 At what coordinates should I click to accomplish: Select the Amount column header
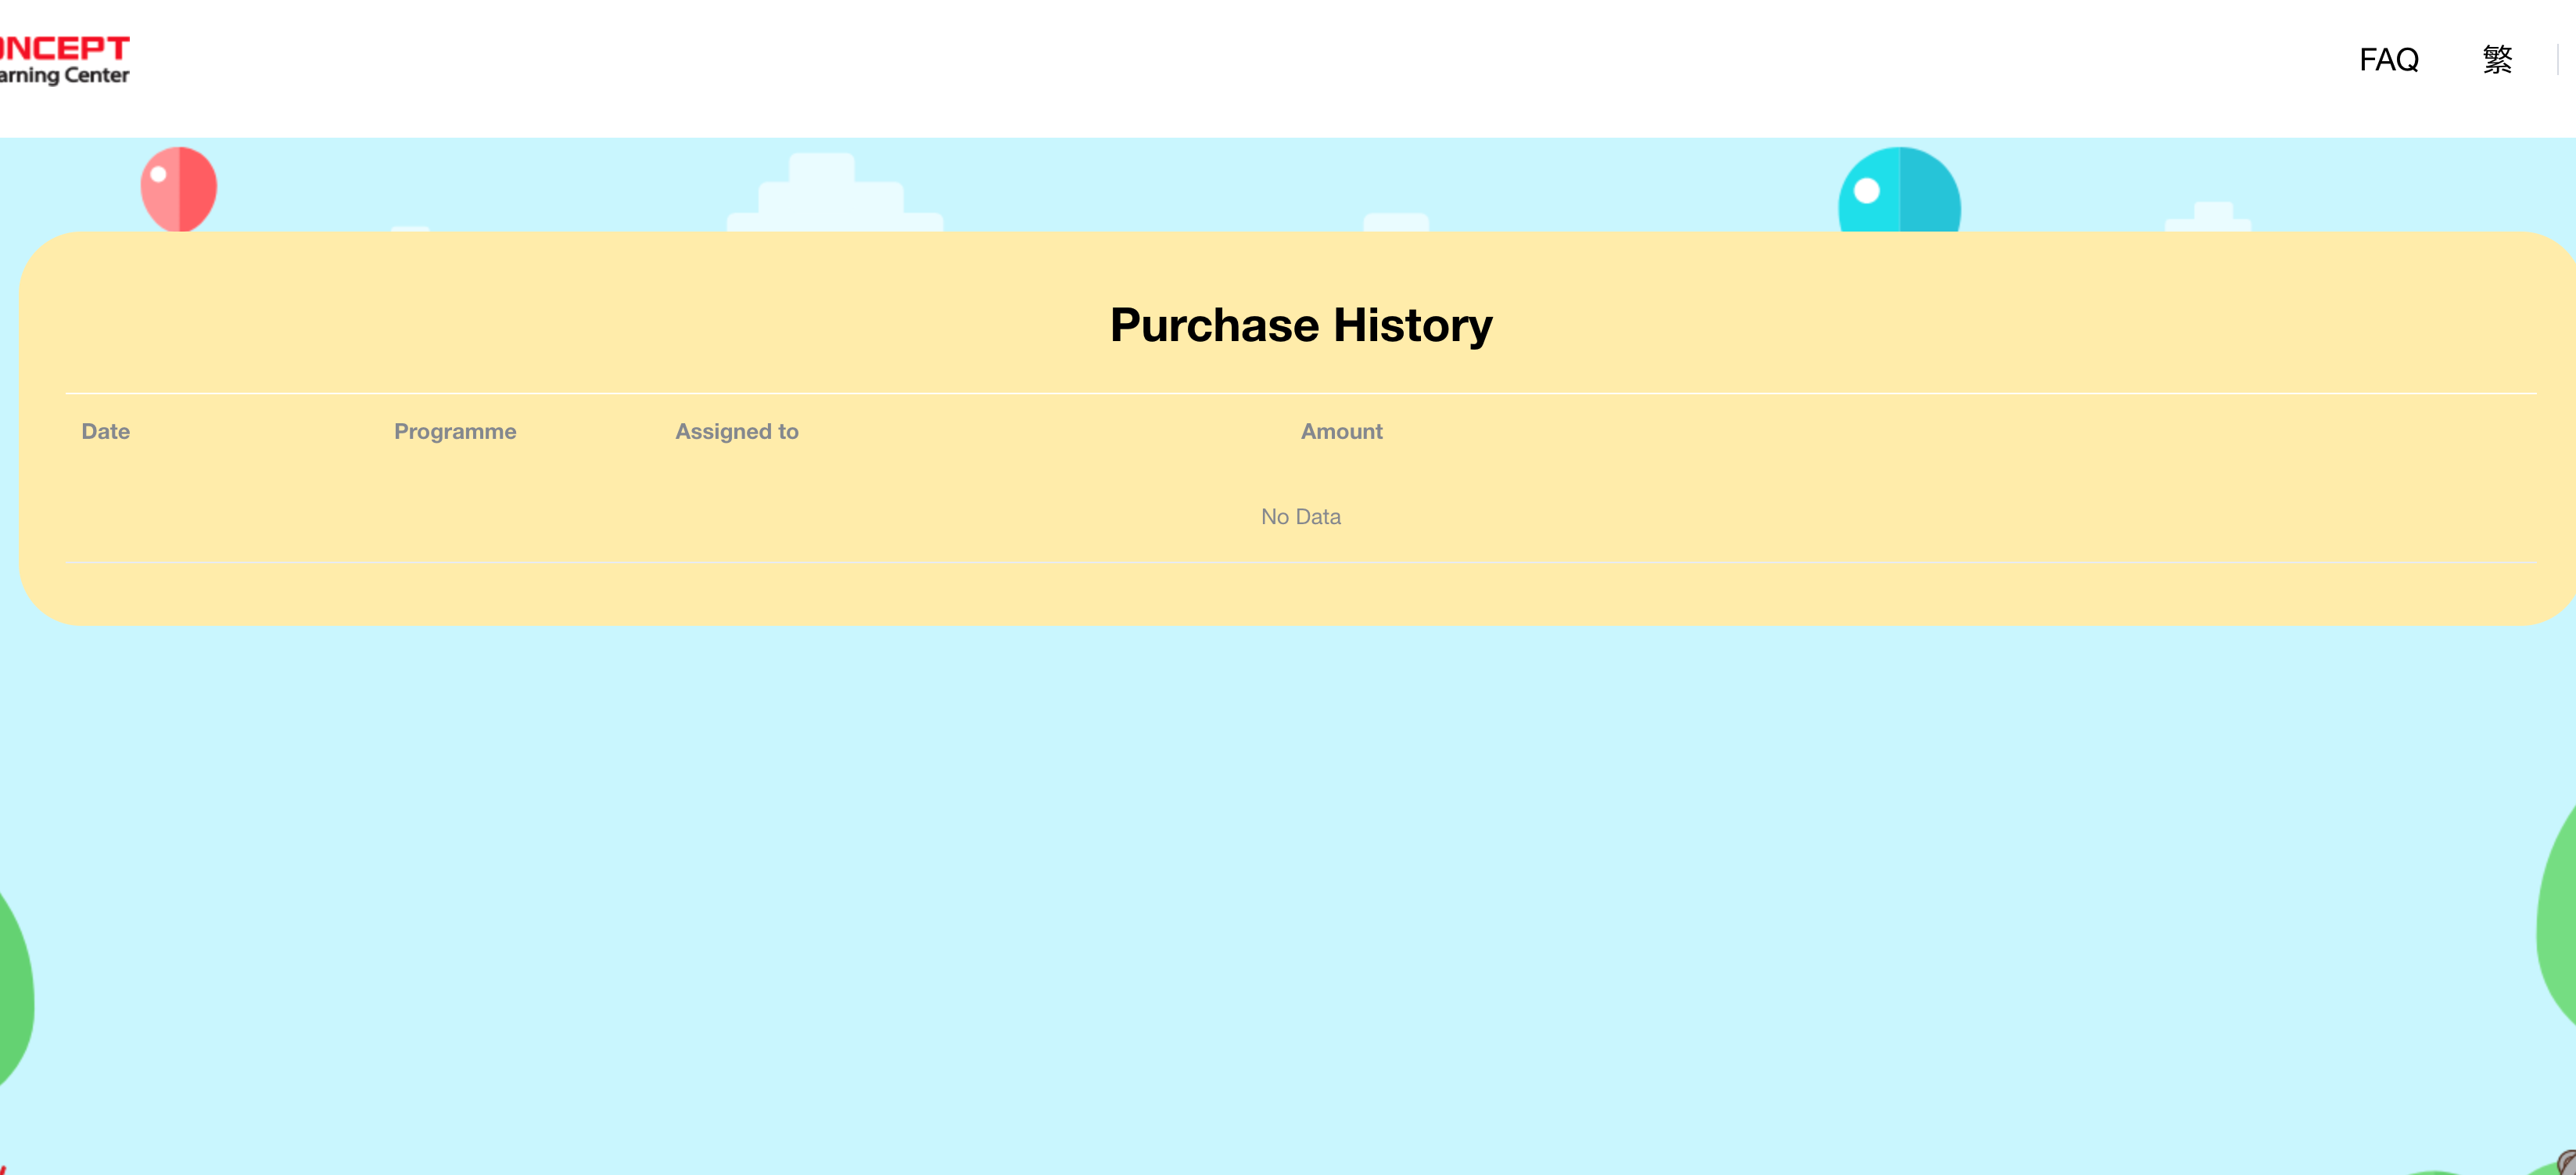pos(1341,431)
